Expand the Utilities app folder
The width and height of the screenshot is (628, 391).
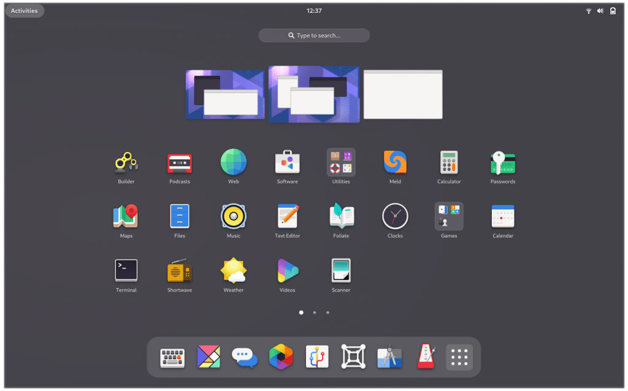pos(341,162)
